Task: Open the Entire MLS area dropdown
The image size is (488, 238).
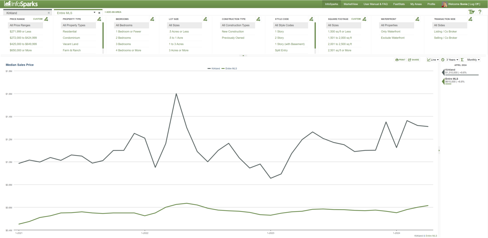Action: (x=94, y=12)
